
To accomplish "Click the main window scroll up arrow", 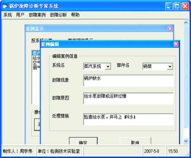I will click(186, 23).
